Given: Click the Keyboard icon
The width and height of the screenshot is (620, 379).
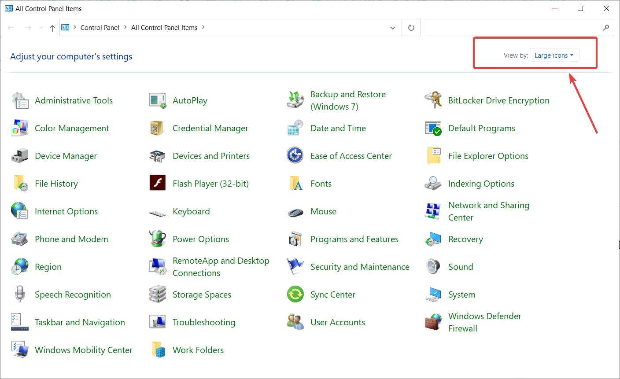Looking at the screenshot, I should click(x=158, y=213).
